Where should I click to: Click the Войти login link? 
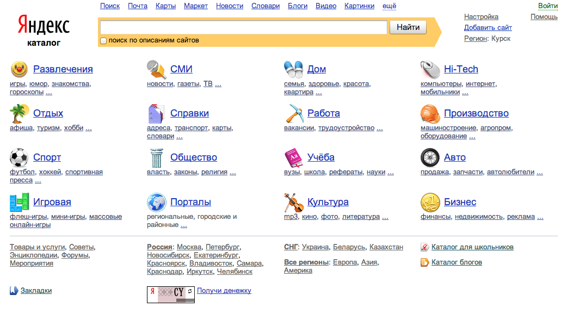pos(548,6)
